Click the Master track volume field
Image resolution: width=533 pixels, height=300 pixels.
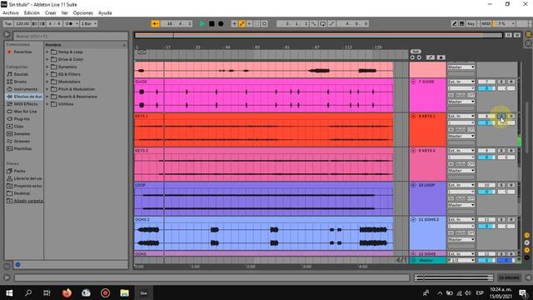(486, 260)
